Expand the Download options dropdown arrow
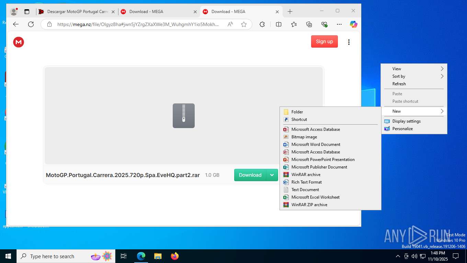Viewport: 467px width, 263px height. (x=272, y=175)
